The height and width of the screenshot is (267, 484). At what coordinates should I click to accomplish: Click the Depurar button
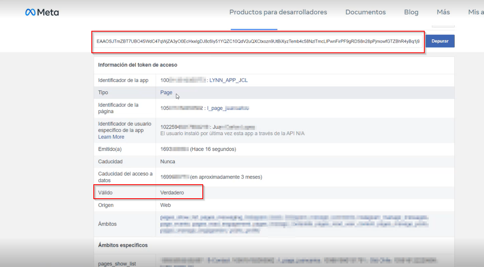pyautogui.click(x=440, y=41)
